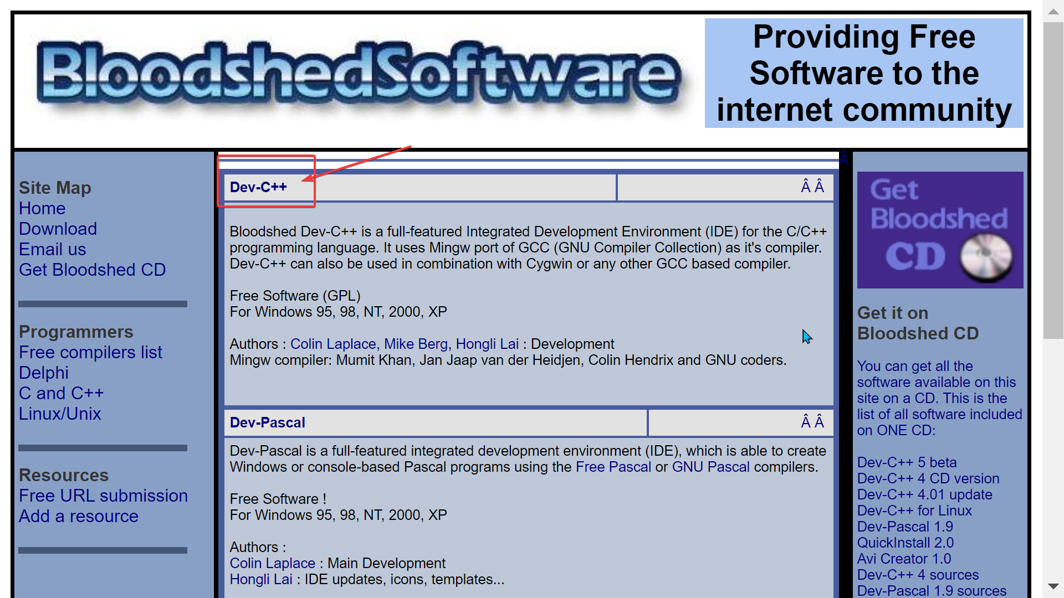Select the C and C++ resources link
Viewport: 1064px width, 598px height.
tap(62, 393)
